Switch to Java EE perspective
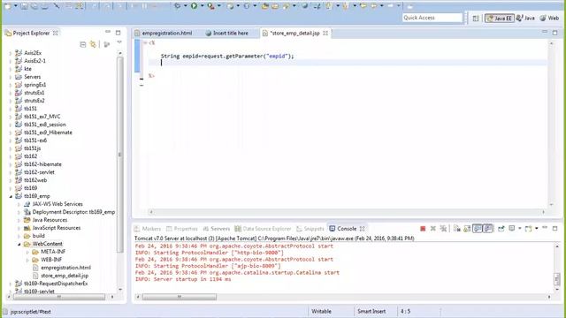566x318 pixels. click(x=500, y=18)
